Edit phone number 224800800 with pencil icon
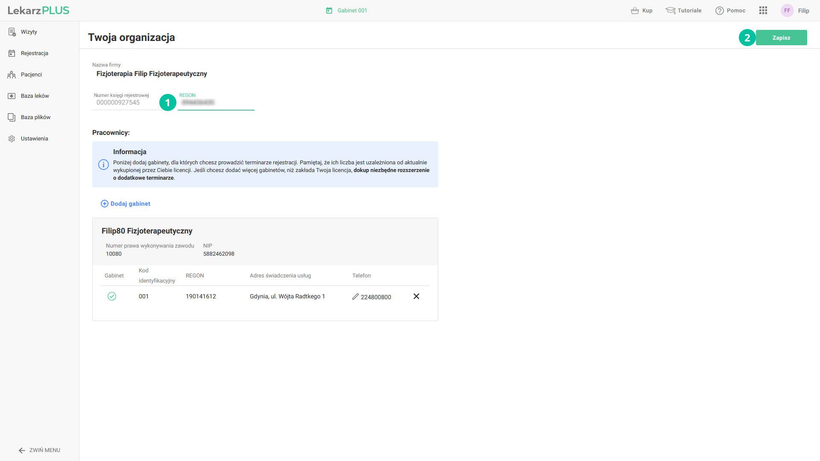The image size is (820, 461). tap(355, 297)
